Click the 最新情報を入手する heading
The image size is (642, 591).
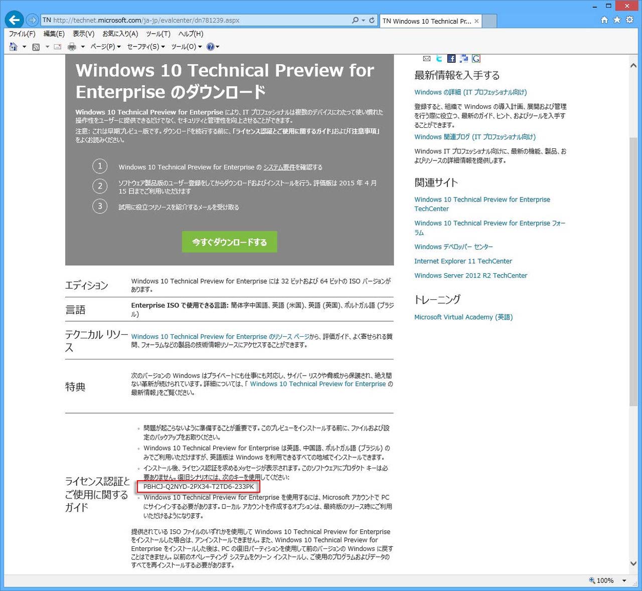click(x=457, y=76)
